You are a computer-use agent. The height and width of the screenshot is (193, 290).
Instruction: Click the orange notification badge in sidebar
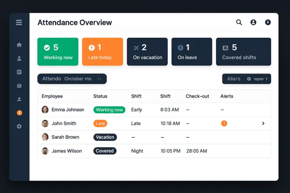click(19, 113)
